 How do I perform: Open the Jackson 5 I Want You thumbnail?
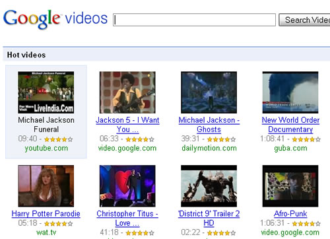[127, 92]
